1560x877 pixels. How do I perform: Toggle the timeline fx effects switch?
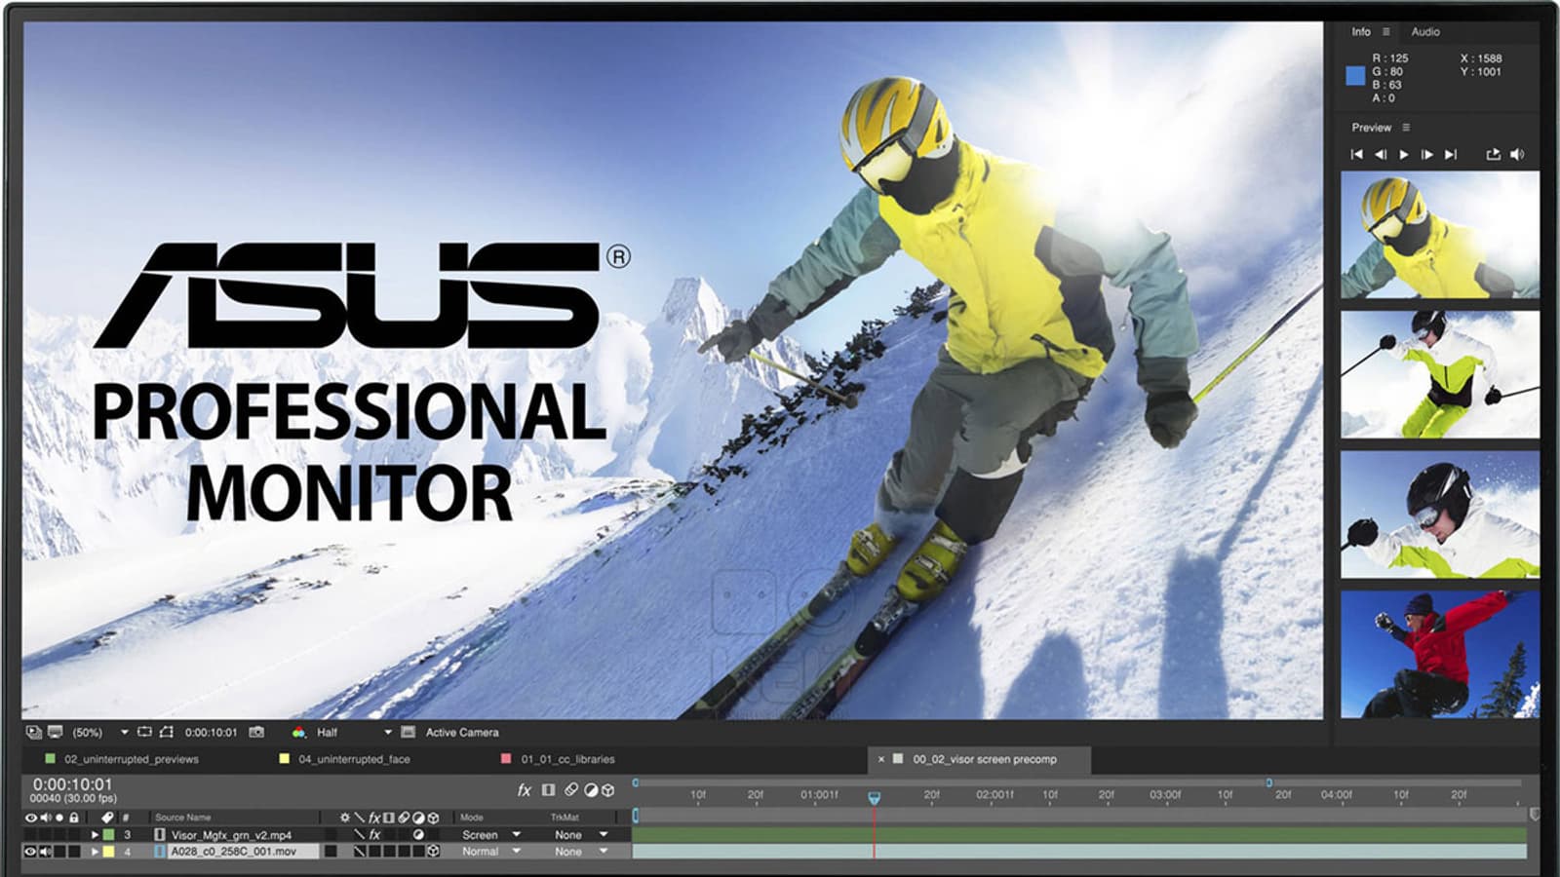524,790
